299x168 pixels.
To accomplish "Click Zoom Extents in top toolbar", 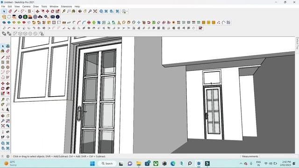I will coord(95,11).
